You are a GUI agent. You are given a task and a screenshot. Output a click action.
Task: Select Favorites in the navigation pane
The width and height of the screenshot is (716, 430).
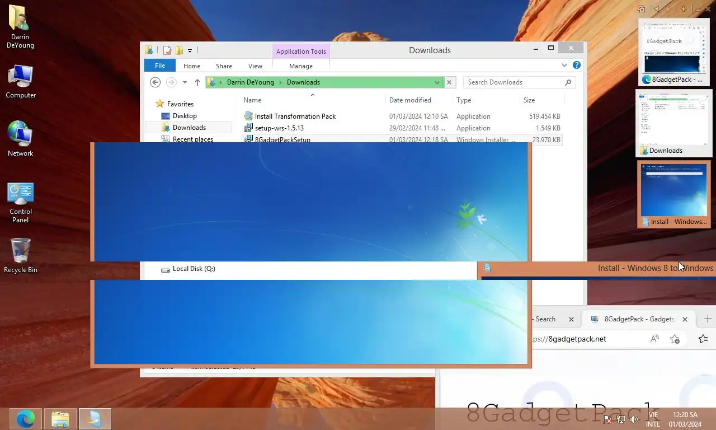[x=180, y=104]
